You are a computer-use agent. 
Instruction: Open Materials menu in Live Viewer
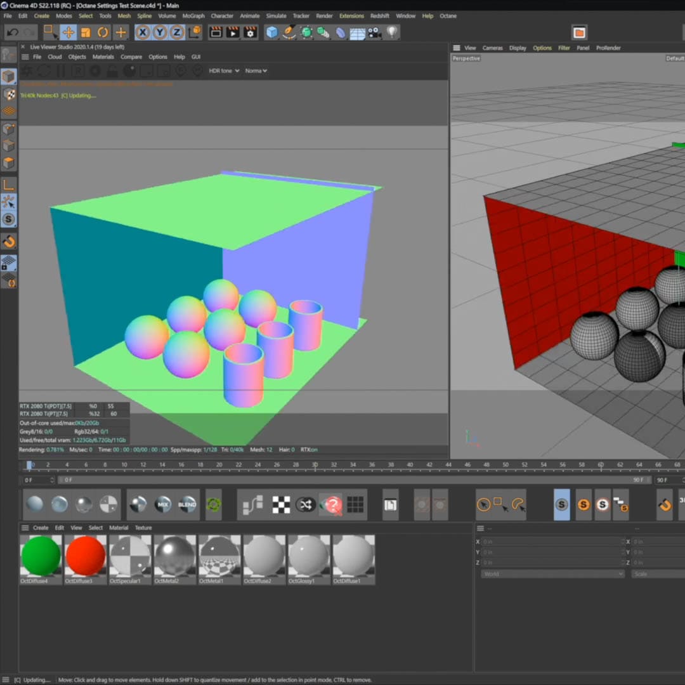point(103,57)
